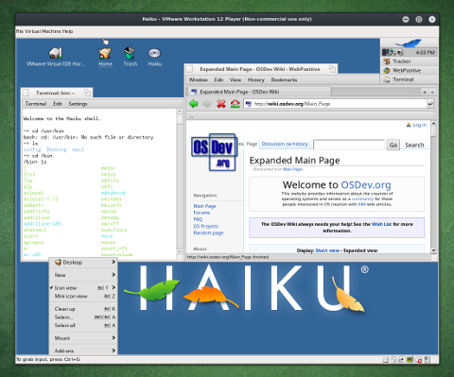The image size is (454, 377).
Task: Click the Go button next to search
Action: (x=393, y=145)
